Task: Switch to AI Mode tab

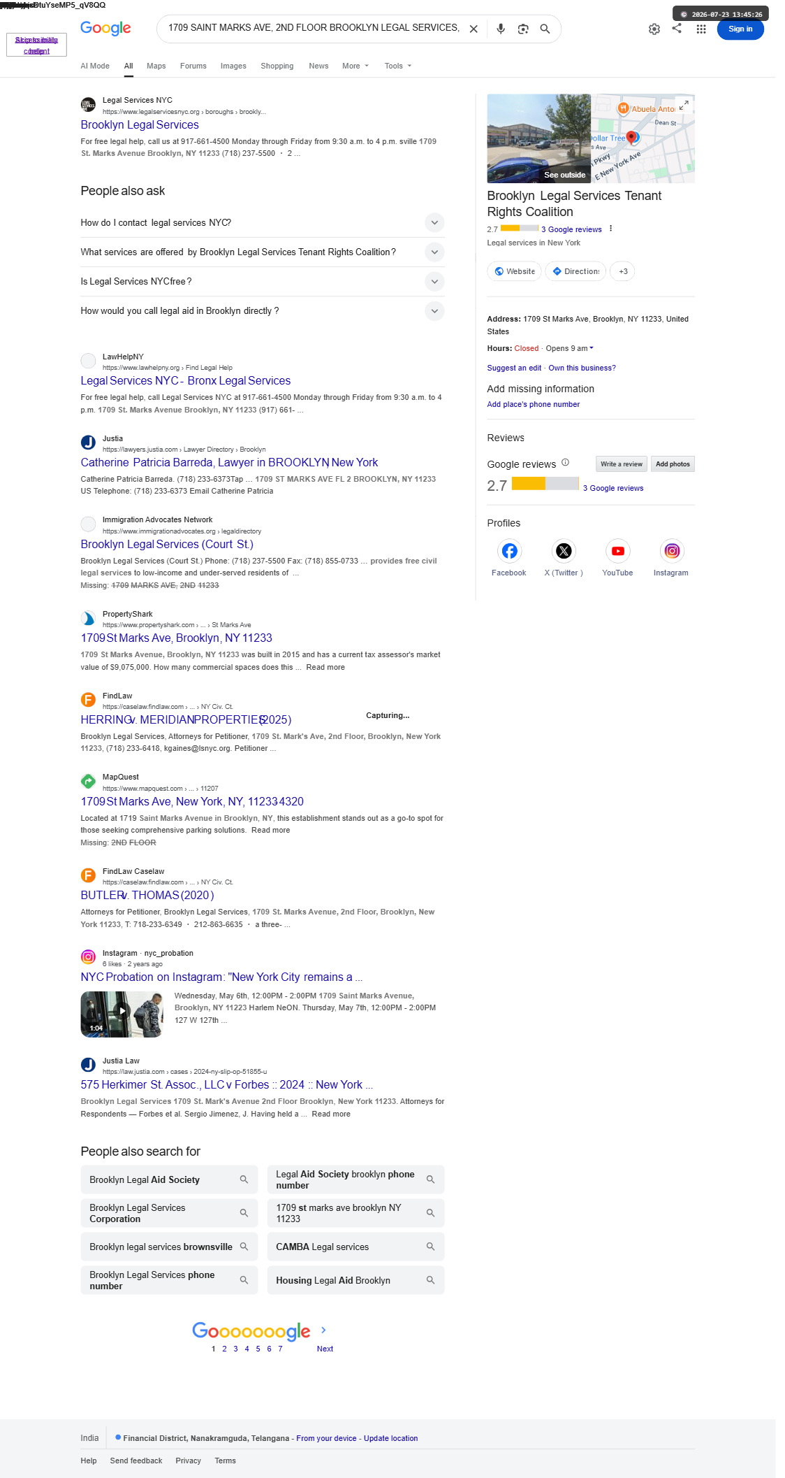Action: (x=95, y=66)
